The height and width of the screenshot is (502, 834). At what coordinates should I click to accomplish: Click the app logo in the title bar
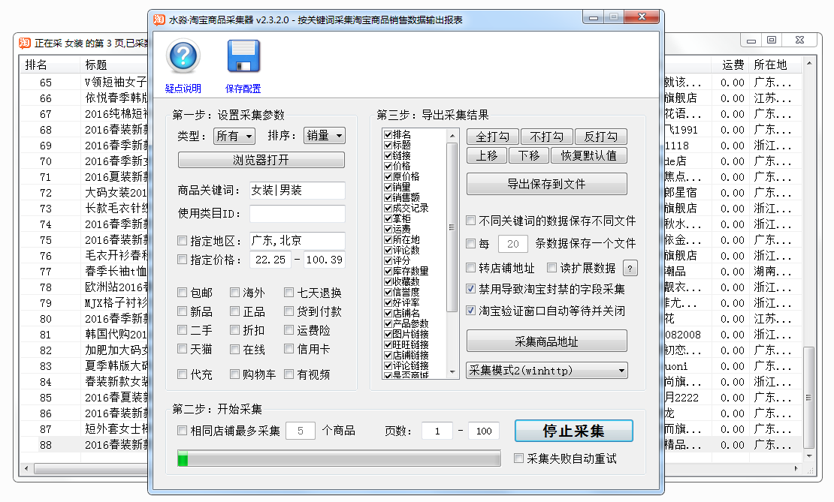pos(159,19)
